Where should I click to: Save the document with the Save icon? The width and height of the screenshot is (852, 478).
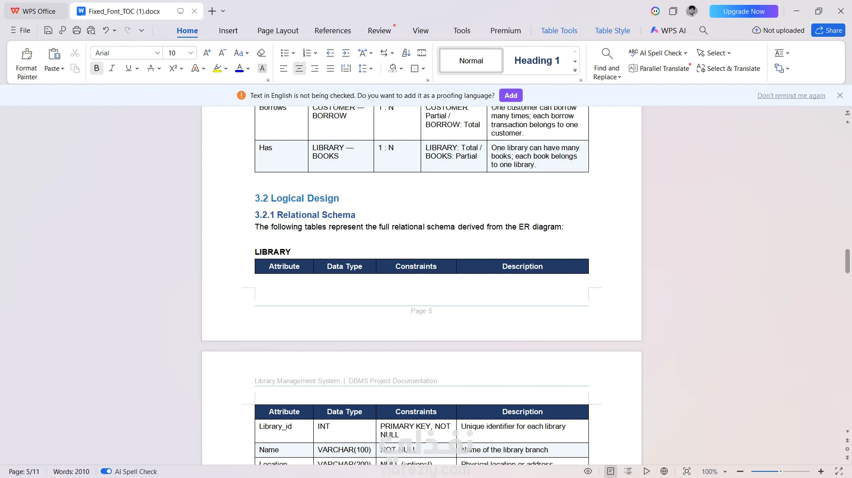pos(48,30)
